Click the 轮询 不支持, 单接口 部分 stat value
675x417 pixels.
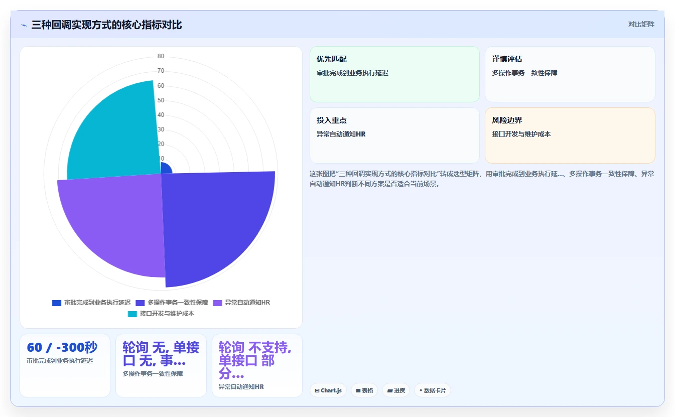tap(255, 360)
